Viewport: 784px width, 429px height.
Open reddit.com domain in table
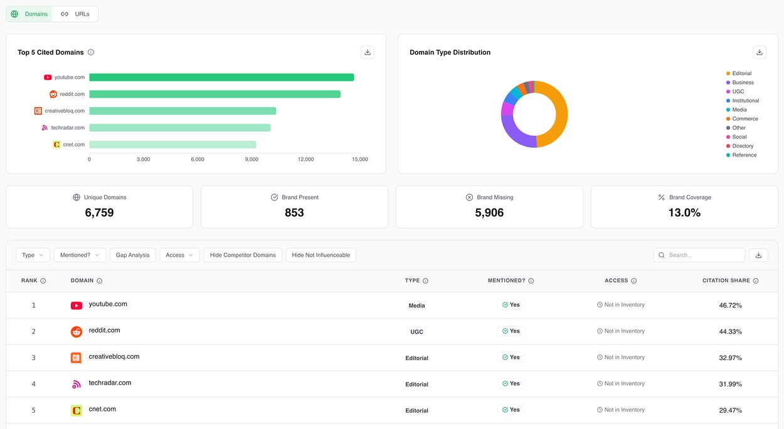(x=104, y=331)
